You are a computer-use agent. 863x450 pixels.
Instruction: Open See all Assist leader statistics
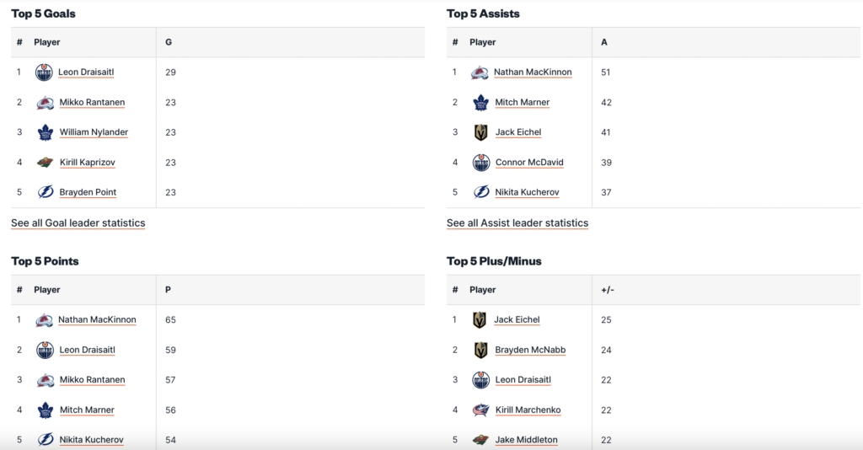point(517,223)
